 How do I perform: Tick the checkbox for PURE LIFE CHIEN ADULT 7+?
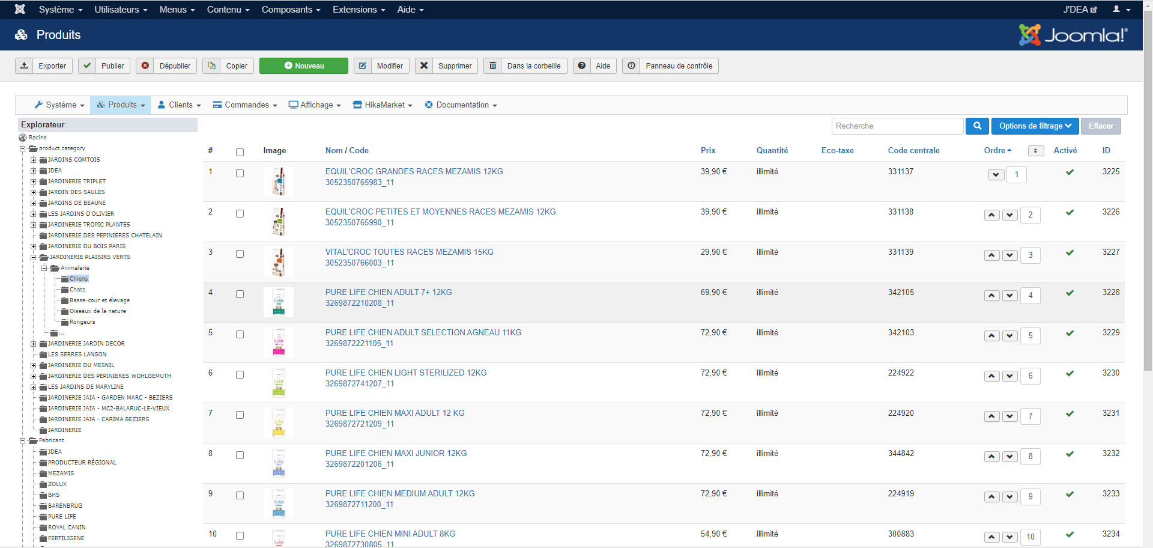coord(240,294)
